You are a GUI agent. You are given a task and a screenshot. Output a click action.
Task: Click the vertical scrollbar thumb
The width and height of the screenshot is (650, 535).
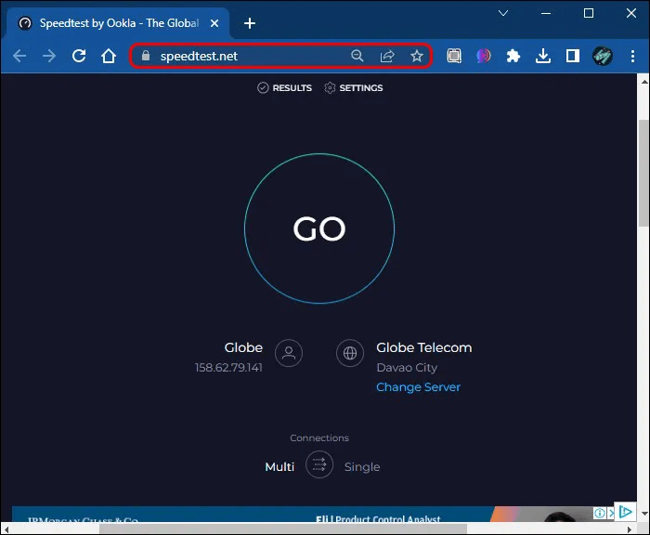click(x=643, y=173)
